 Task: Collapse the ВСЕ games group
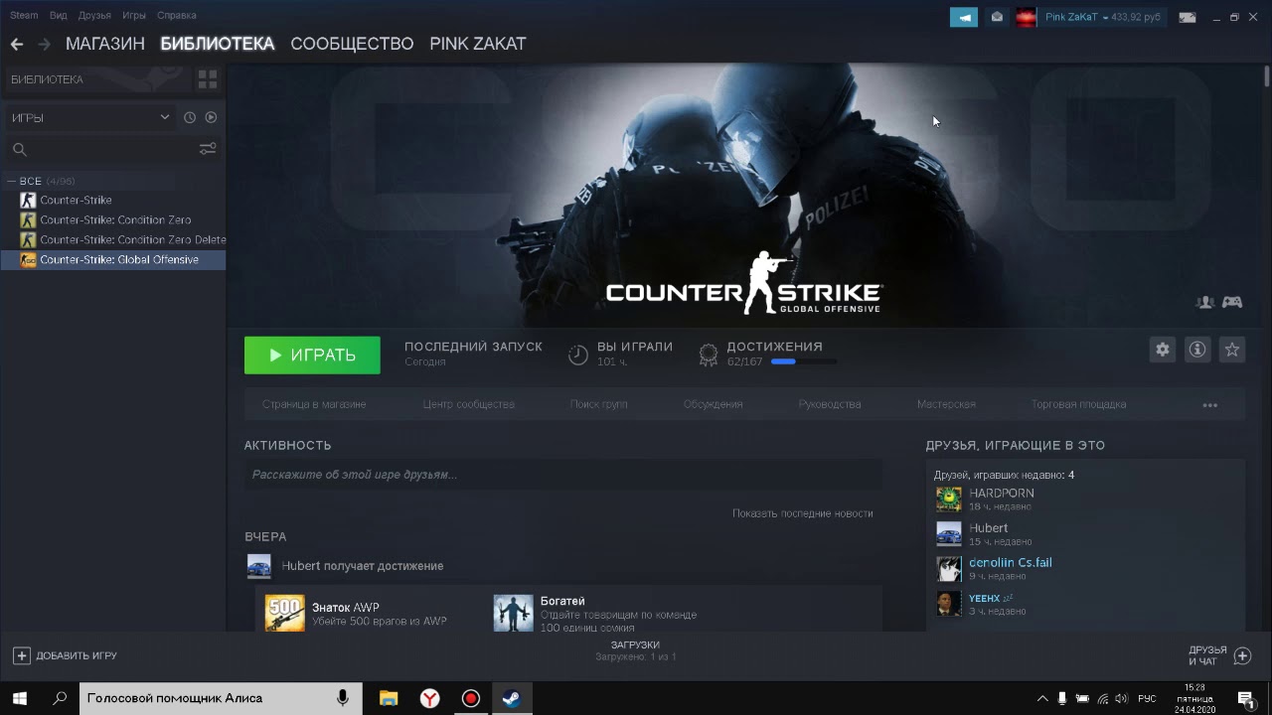tap(11, 181)
